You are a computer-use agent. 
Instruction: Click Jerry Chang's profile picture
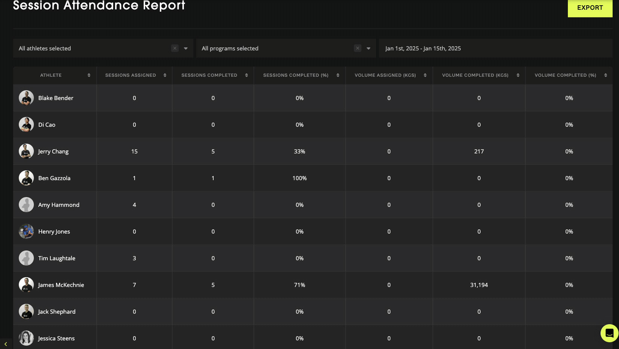point(26,151)
